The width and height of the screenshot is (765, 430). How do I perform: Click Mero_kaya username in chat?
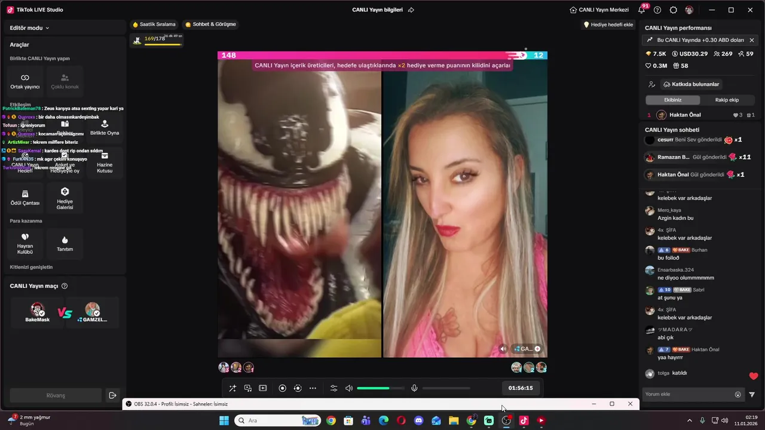coord(669,210)
